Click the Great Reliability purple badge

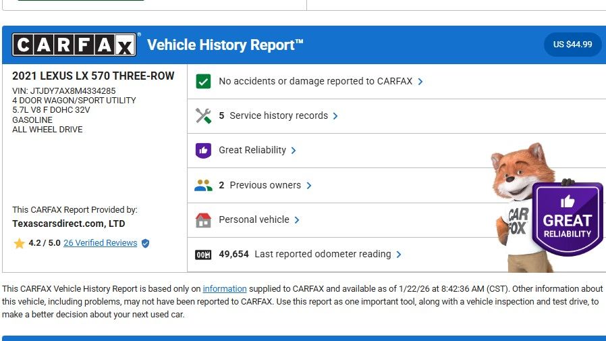(567, 219)
